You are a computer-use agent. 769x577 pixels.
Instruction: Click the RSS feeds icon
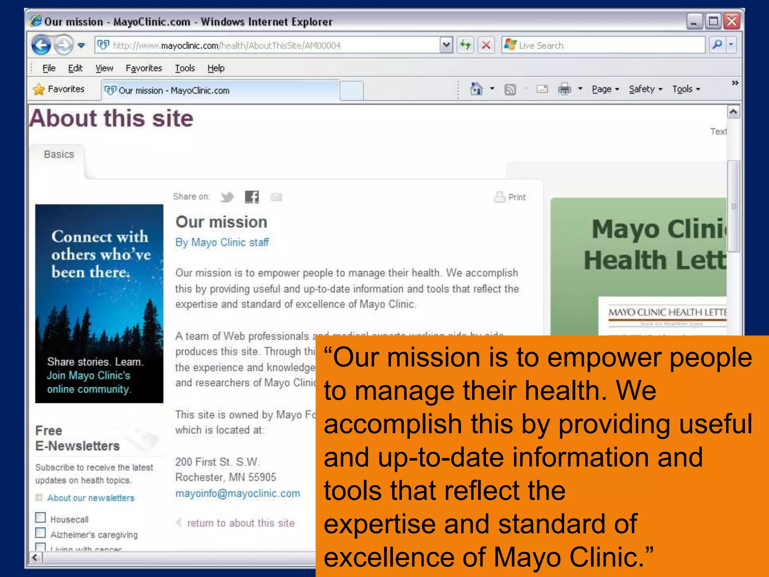pos(510,89)
